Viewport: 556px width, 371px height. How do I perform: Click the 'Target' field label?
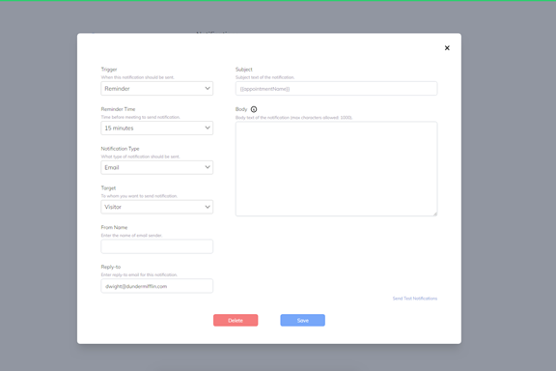(108, 187)
